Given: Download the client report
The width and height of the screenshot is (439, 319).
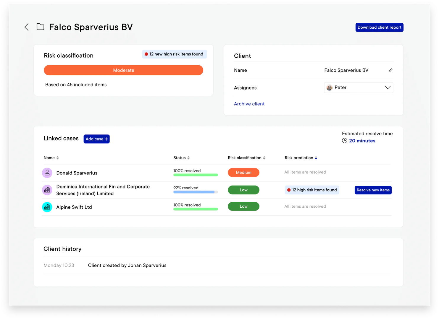Looking at the screenshot, I should [x=379, y=27].
